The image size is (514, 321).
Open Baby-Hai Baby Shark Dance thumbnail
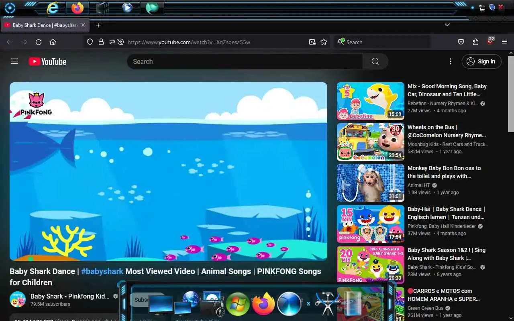click(x=371, y=224)
